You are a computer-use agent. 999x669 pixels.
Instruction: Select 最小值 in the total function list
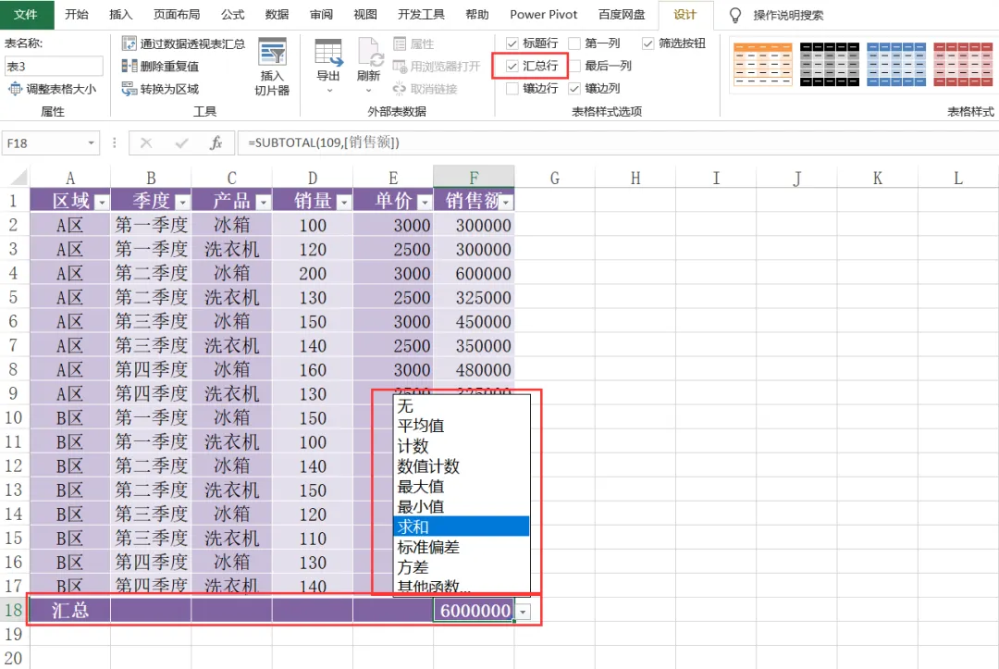click(x=462, y=506)
